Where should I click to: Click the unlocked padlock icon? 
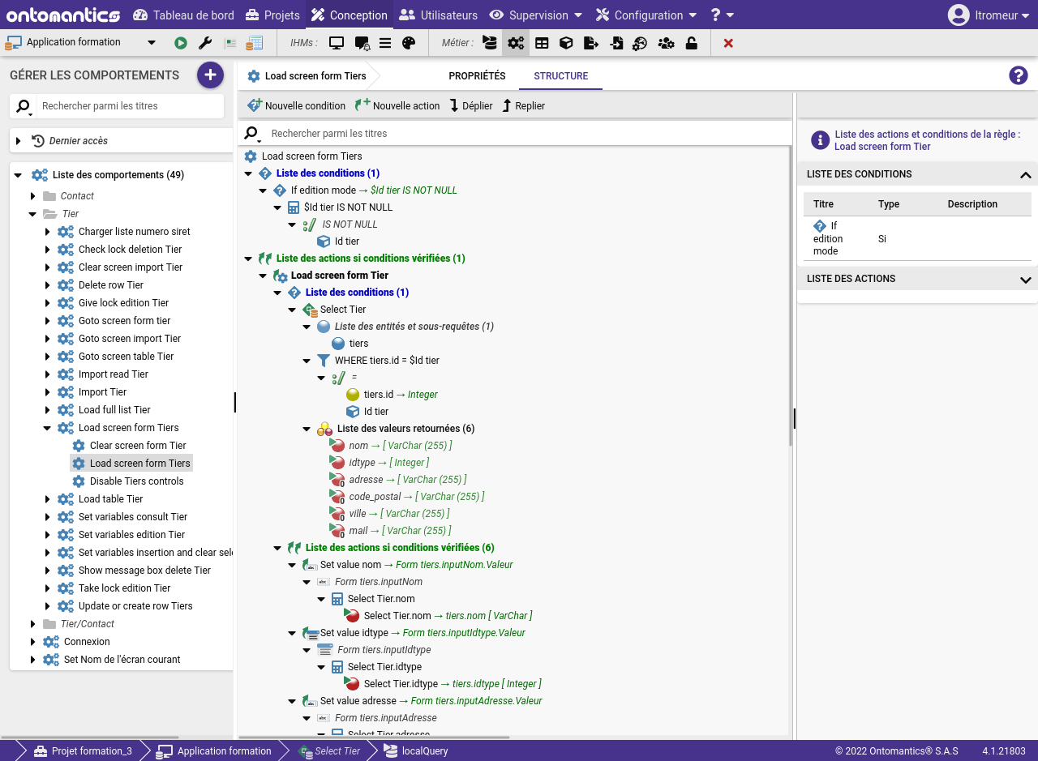692,43
